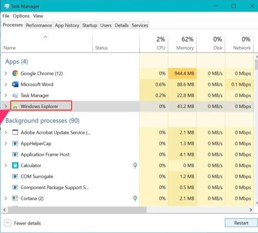The width and height of the screenshot is (258, 233).
Task: Switch to the Performance tab
Action: (39, 25)
